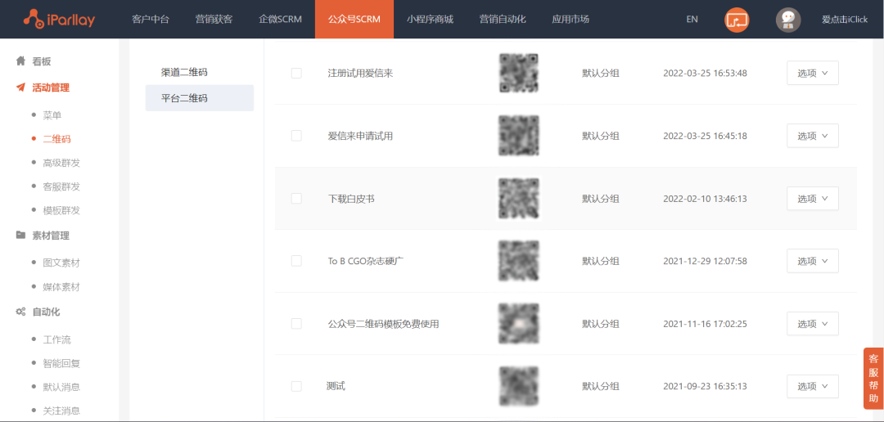Click QR code thumbnail for To B CGO杂志硬广
Viewport: 884px width, 422px height.
pos(519,261)
